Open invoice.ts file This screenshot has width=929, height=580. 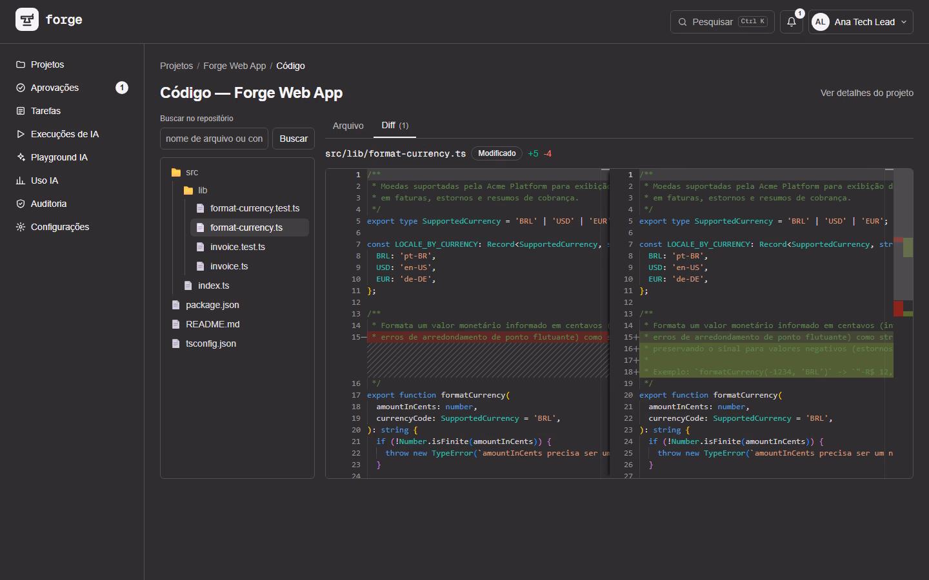click(x=250, y=266)
